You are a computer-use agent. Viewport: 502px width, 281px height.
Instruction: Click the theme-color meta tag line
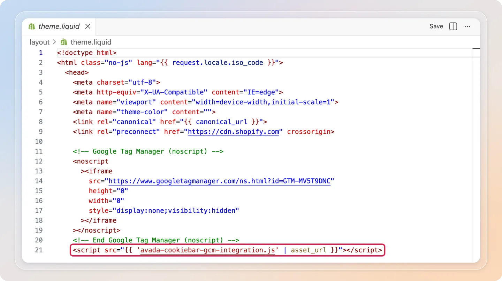point(144,112)
